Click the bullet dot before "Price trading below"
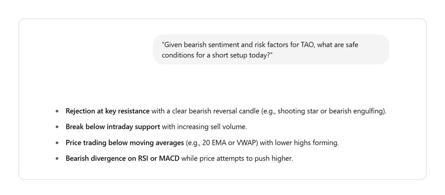This screenshot has width=445, height=195. (57, 143)
